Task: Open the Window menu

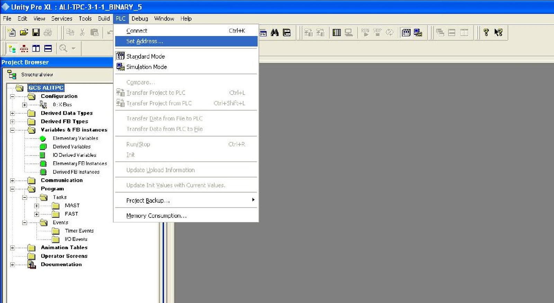Action: coord(164,18)
